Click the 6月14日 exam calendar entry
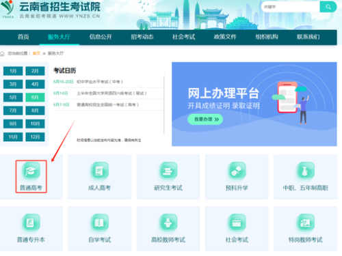 108,94
